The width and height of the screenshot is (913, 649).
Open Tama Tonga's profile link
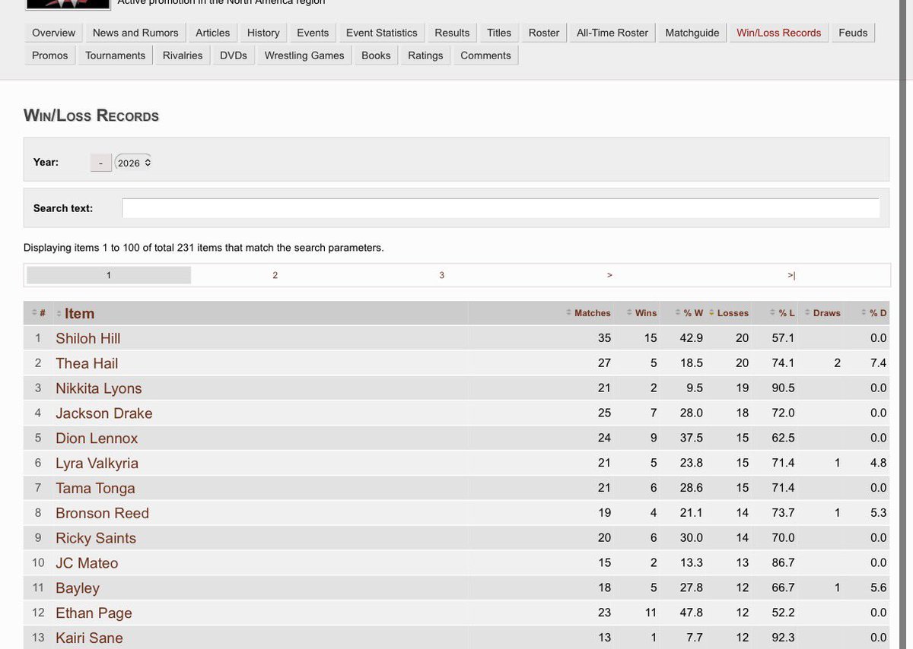pos(95,489)
